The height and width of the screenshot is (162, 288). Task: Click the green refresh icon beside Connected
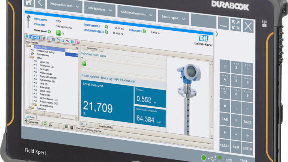coord(45,124)
